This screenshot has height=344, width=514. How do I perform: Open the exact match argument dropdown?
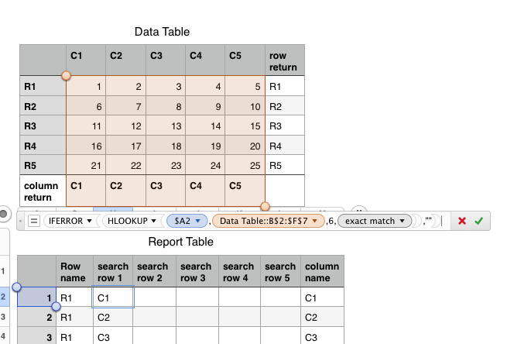(x=402, y=221)
